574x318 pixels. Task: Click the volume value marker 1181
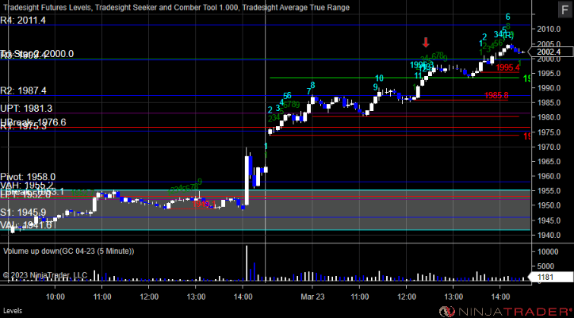pyautogui.click(x=549, y=278)
